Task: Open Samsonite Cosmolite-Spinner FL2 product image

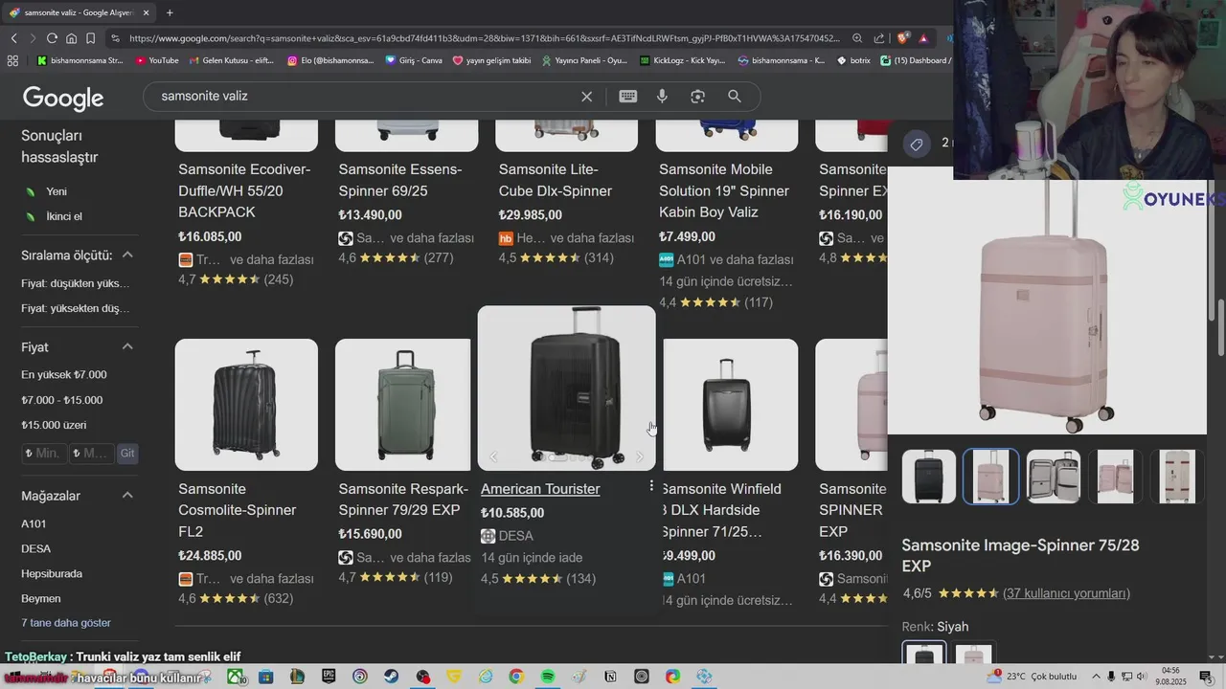Action: click(246, 405)
